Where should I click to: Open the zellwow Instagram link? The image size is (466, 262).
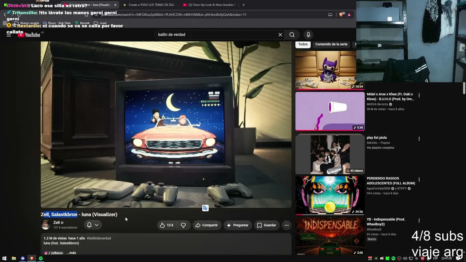(x=54, y=253)
